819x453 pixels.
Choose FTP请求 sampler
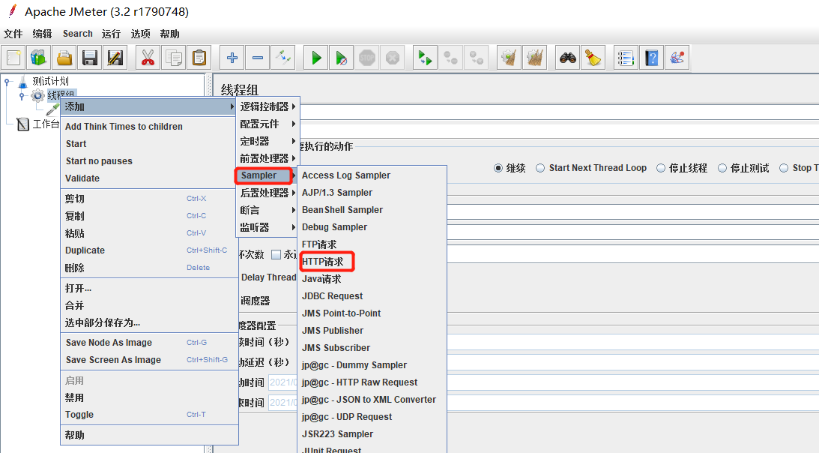372,244
